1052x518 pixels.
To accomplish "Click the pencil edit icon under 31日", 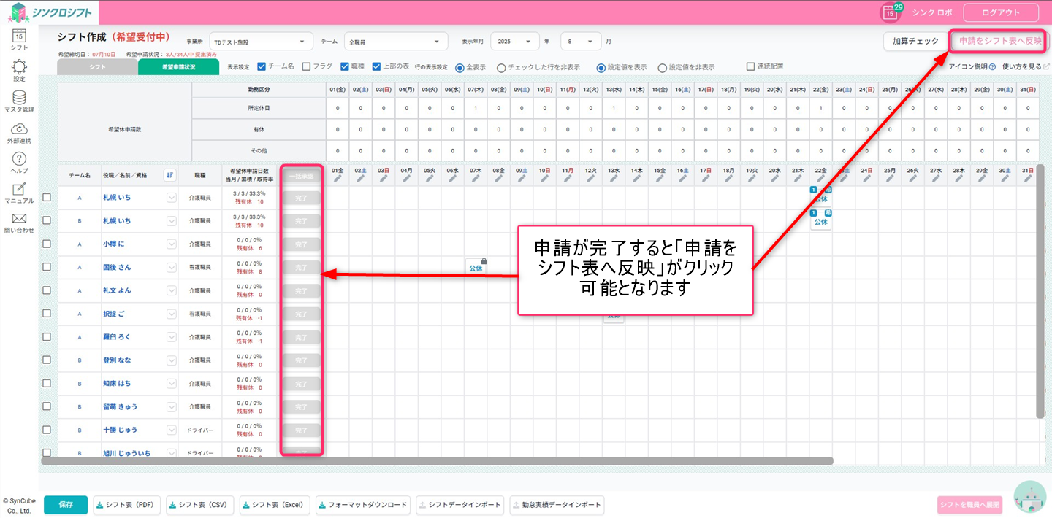I will (x=1027, y=179).
